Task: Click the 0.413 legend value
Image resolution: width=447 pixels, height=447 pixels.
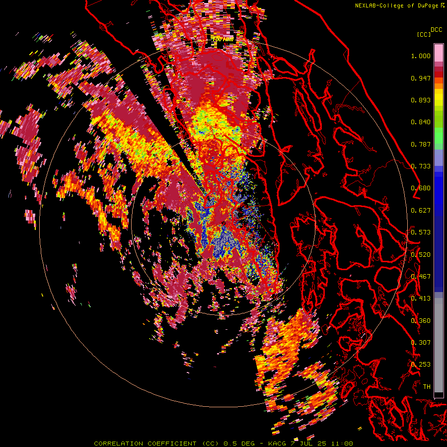Action: [421, 298]
